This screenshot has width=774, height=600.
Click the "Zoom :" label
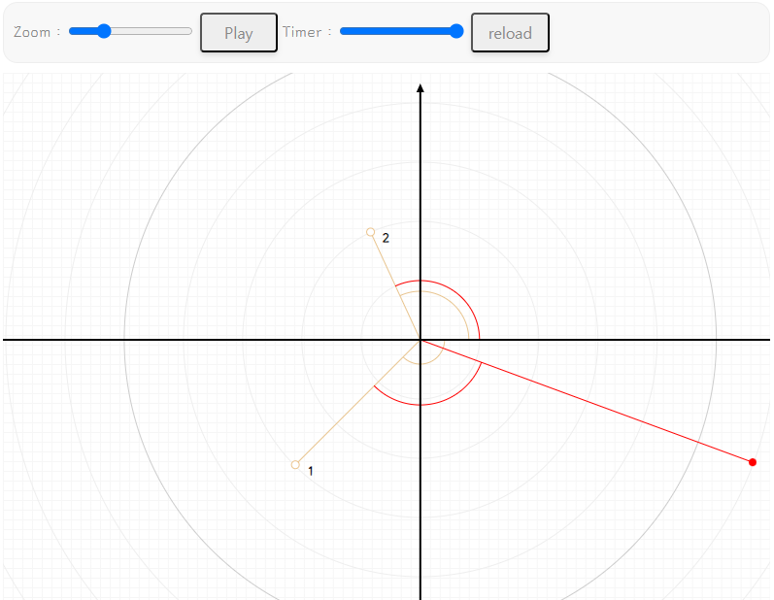pos(37,32)
